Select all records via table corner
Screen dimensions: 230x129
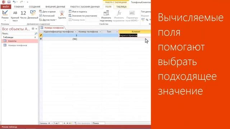41,32
